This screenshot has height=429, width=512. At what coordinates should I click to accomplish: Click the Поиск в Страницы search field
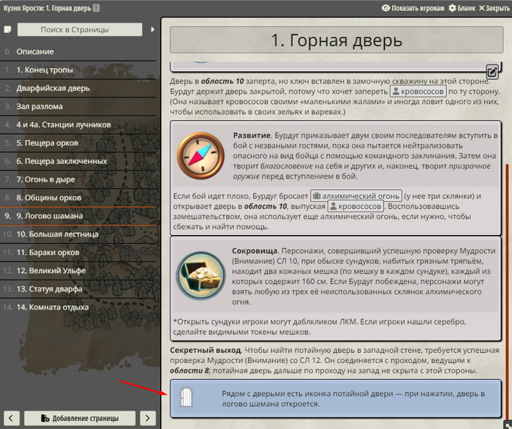tap(80, 30)
